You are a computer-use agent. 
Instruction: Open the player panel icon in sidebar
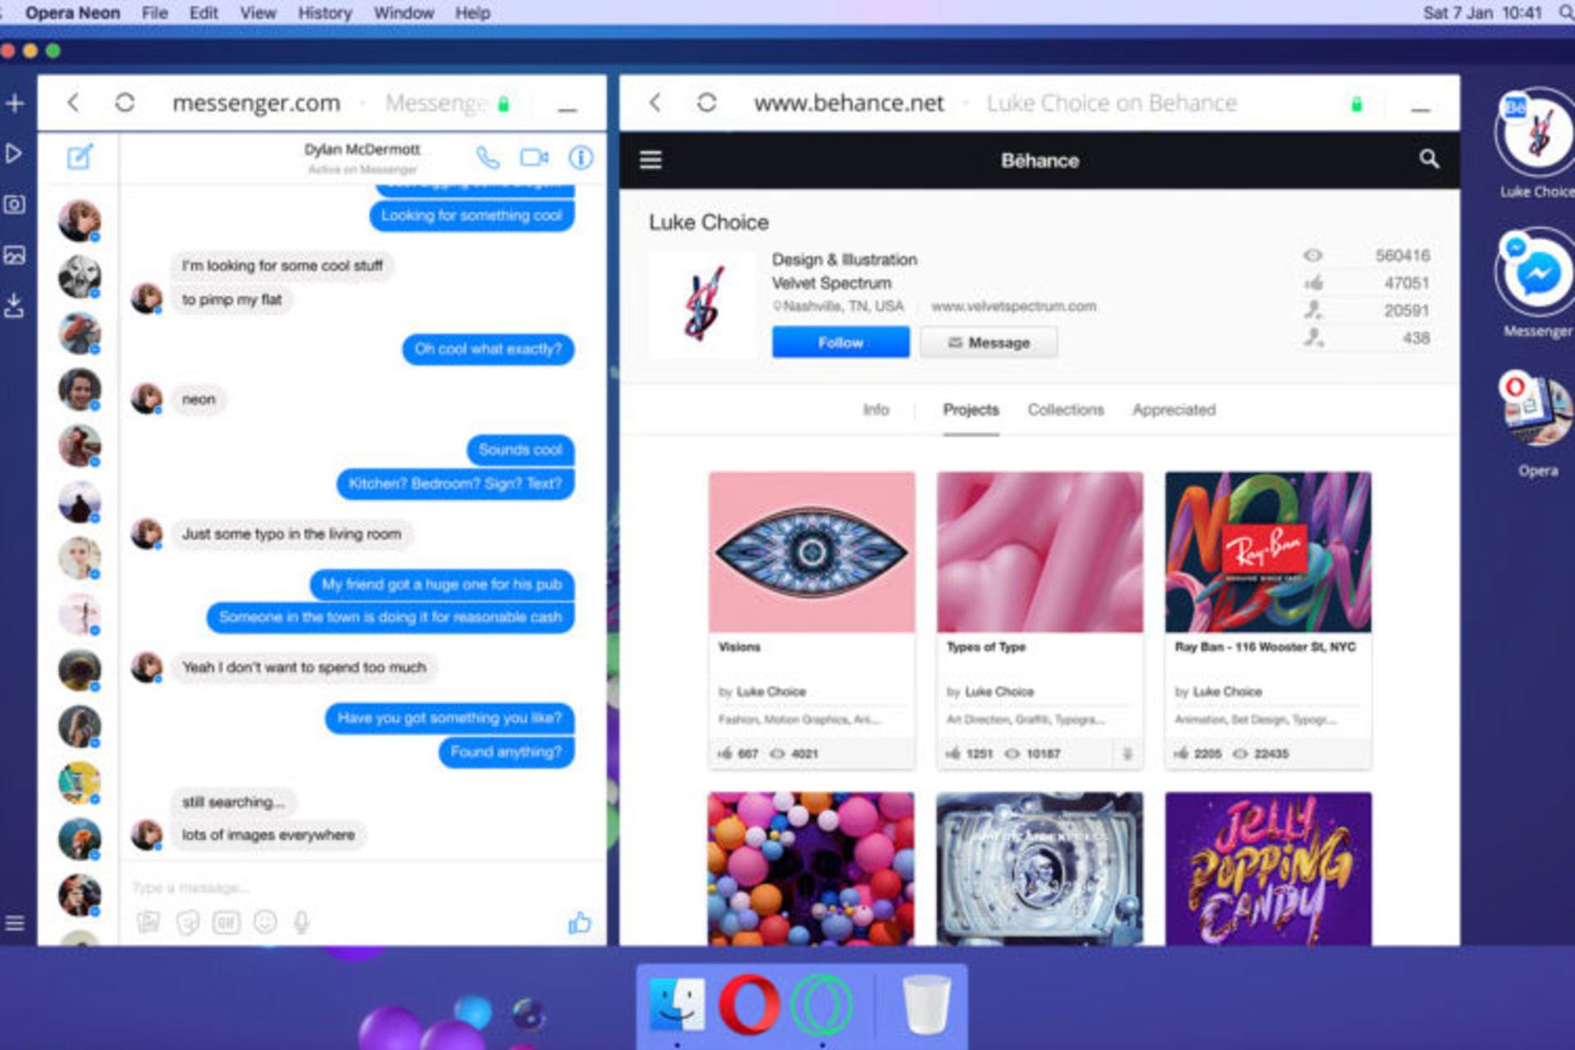click(x=14, y=153)
